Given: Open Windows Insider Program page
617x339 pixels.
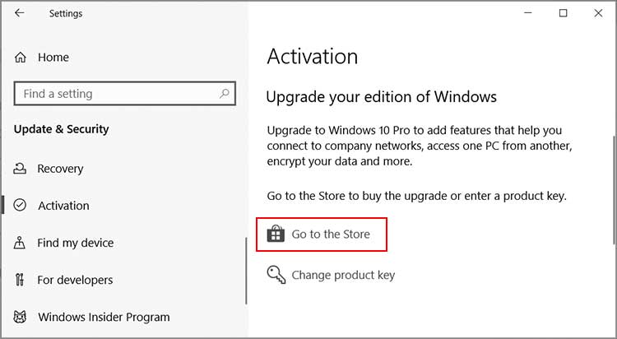Looking at the screenshot, I should [104, 317].
